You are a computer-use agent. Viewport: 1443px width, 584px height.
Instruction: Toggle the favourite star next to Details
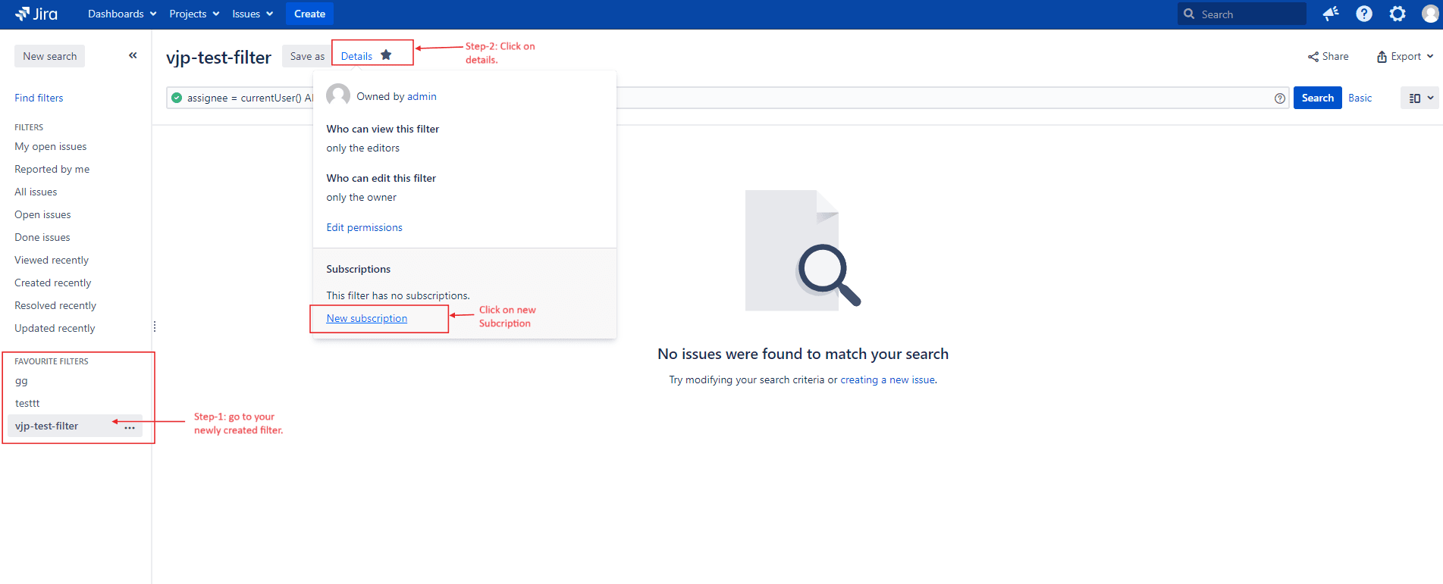pyautogui.click(x=386, y=55)
